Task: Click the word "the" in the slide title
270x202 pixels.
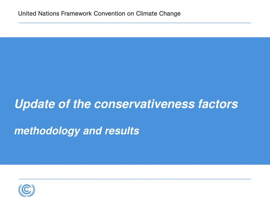Action: [82, 104]
